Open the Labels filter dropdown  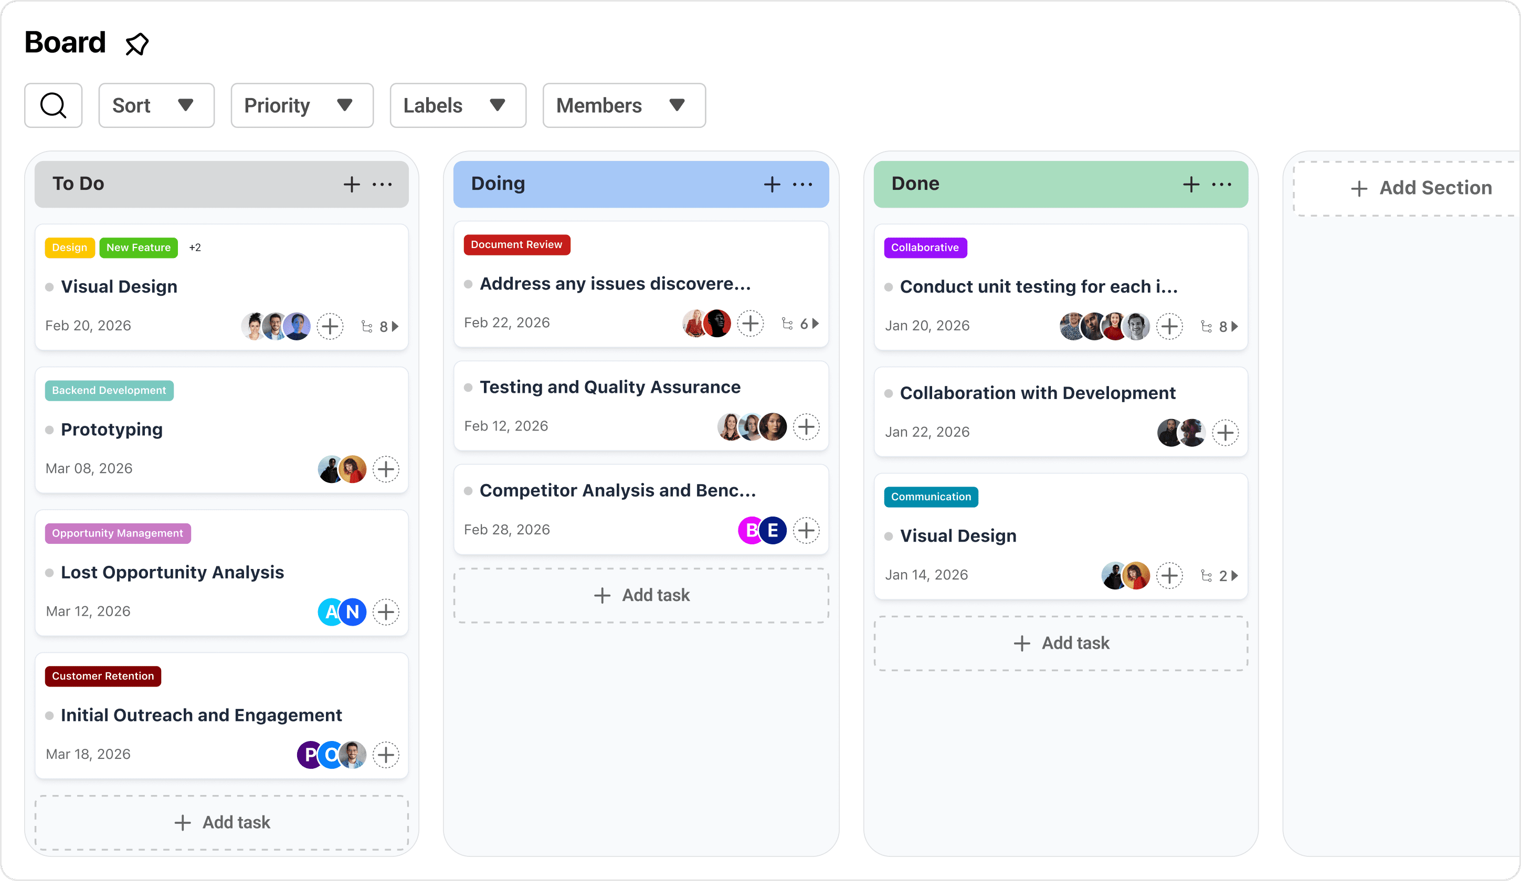[458, 105]
